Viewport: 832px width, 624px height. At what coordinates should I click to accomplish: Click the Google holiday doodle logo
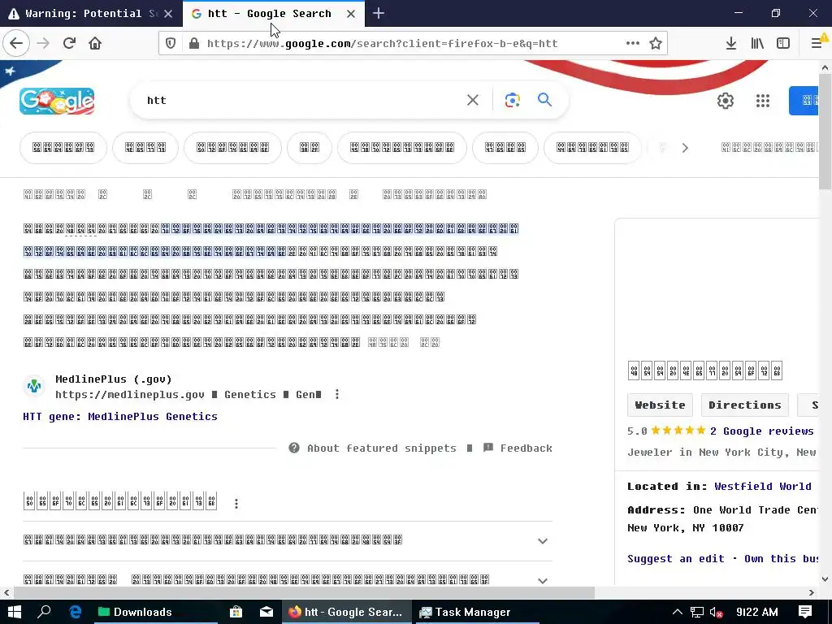pyautogui.click(x=57, y=101)
